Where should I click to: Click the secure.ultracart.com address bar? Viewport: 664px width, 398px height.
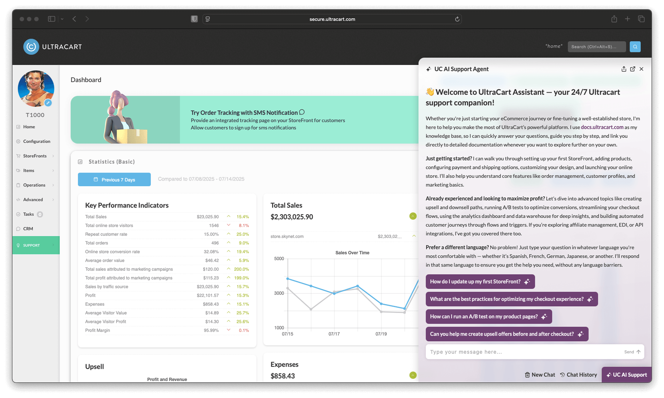[332, 19]
